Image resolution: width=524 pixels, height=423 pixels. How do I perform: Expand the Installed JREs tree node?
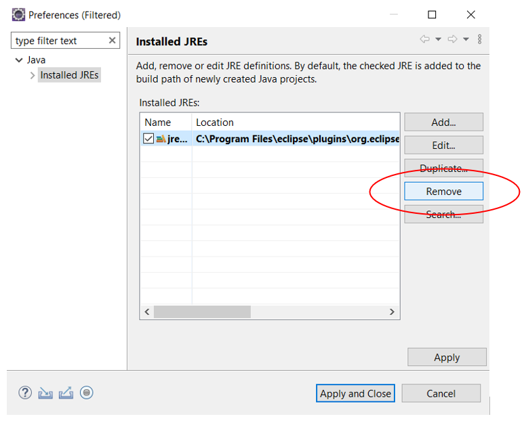tap(33, 75)
